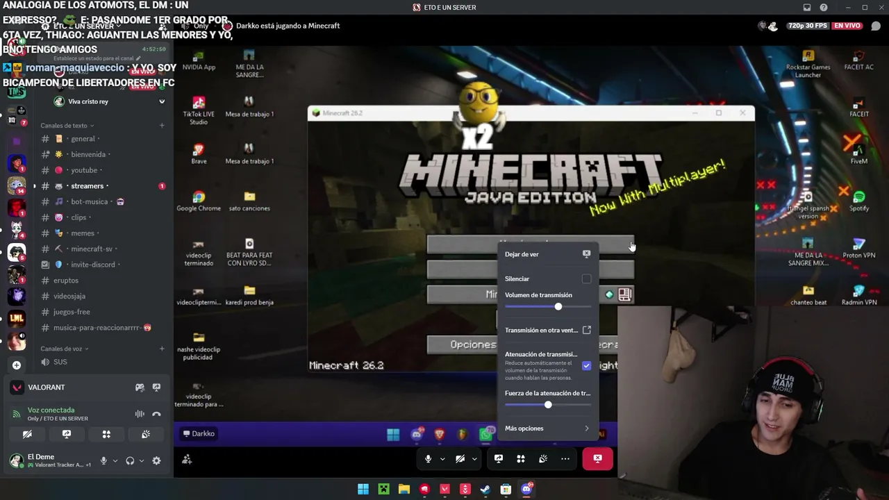The width and height of the screenshot is (889, 500).
Task: Deafen audio with the headphones icon
Action: (130, 460)
